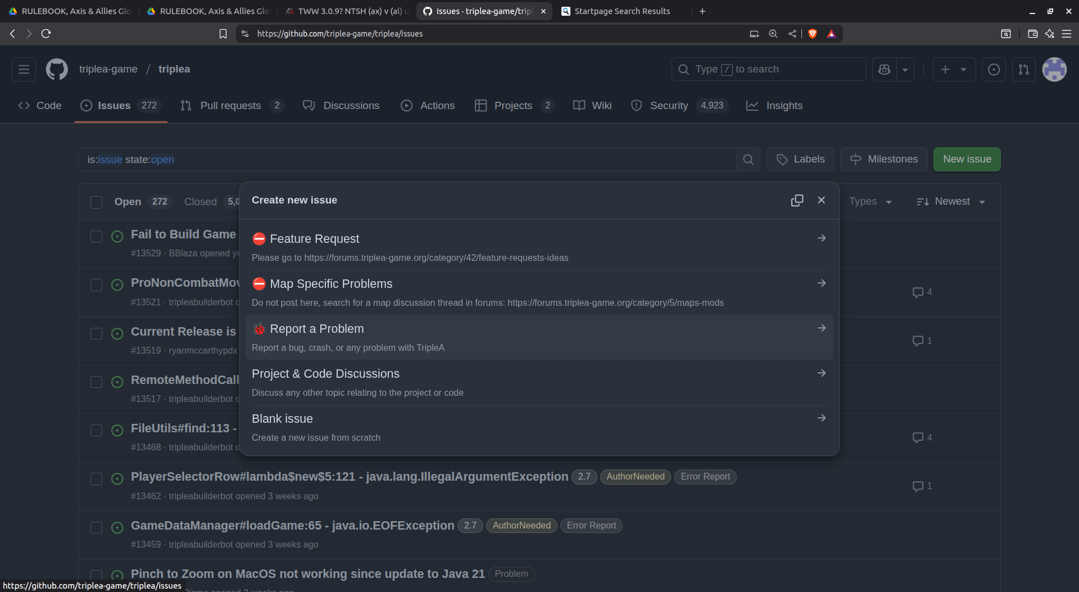Check the RemoteMethodCall issue checkbox
Screen dimensions: 1079x592
point(96,382)
